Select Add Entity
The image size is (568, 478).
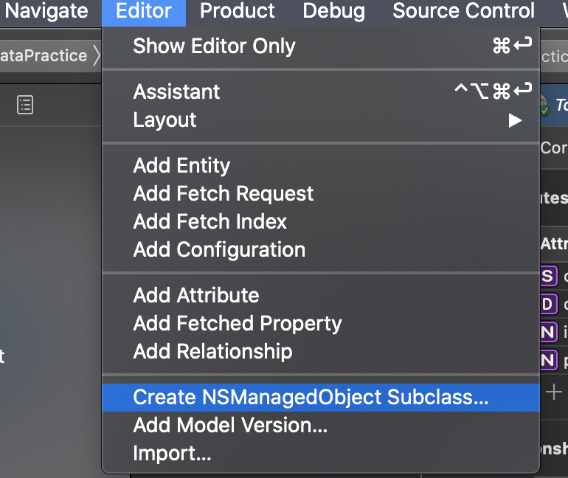point(321,165)
